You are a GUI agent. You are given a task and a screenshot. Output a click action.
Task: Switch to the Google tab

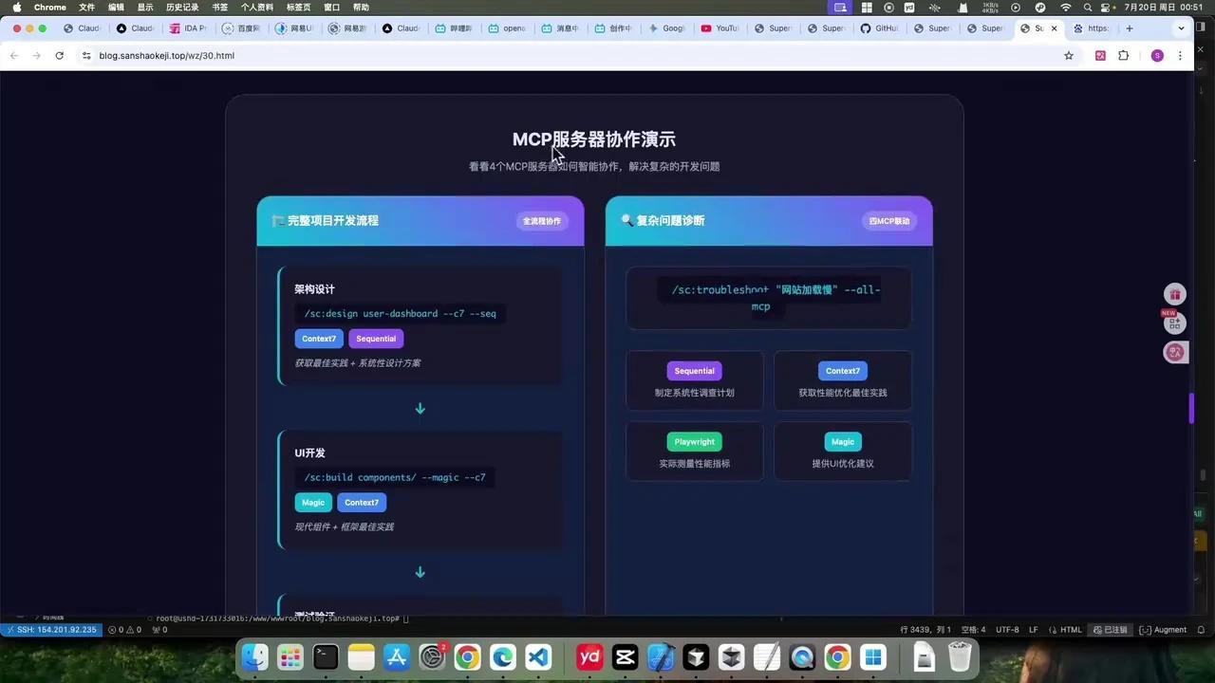pyautogui.click(x=666, y=28)
